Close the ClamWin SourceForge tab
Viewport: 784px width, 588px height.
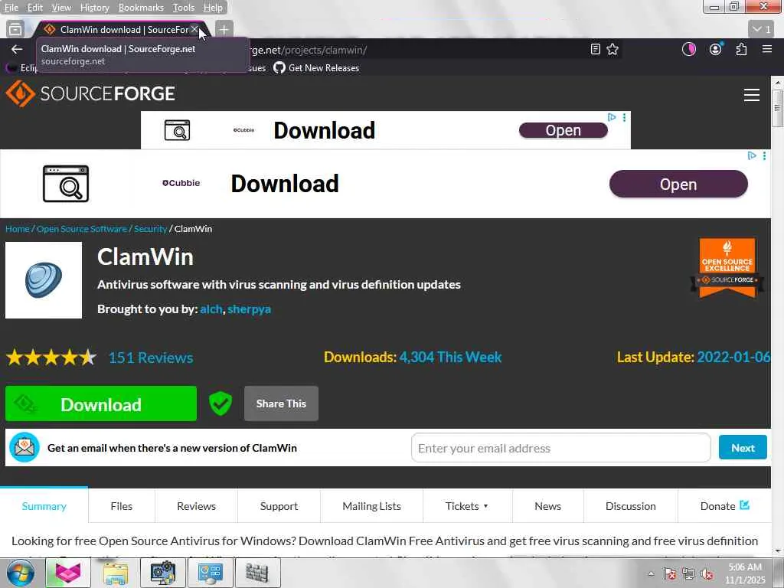194,30
